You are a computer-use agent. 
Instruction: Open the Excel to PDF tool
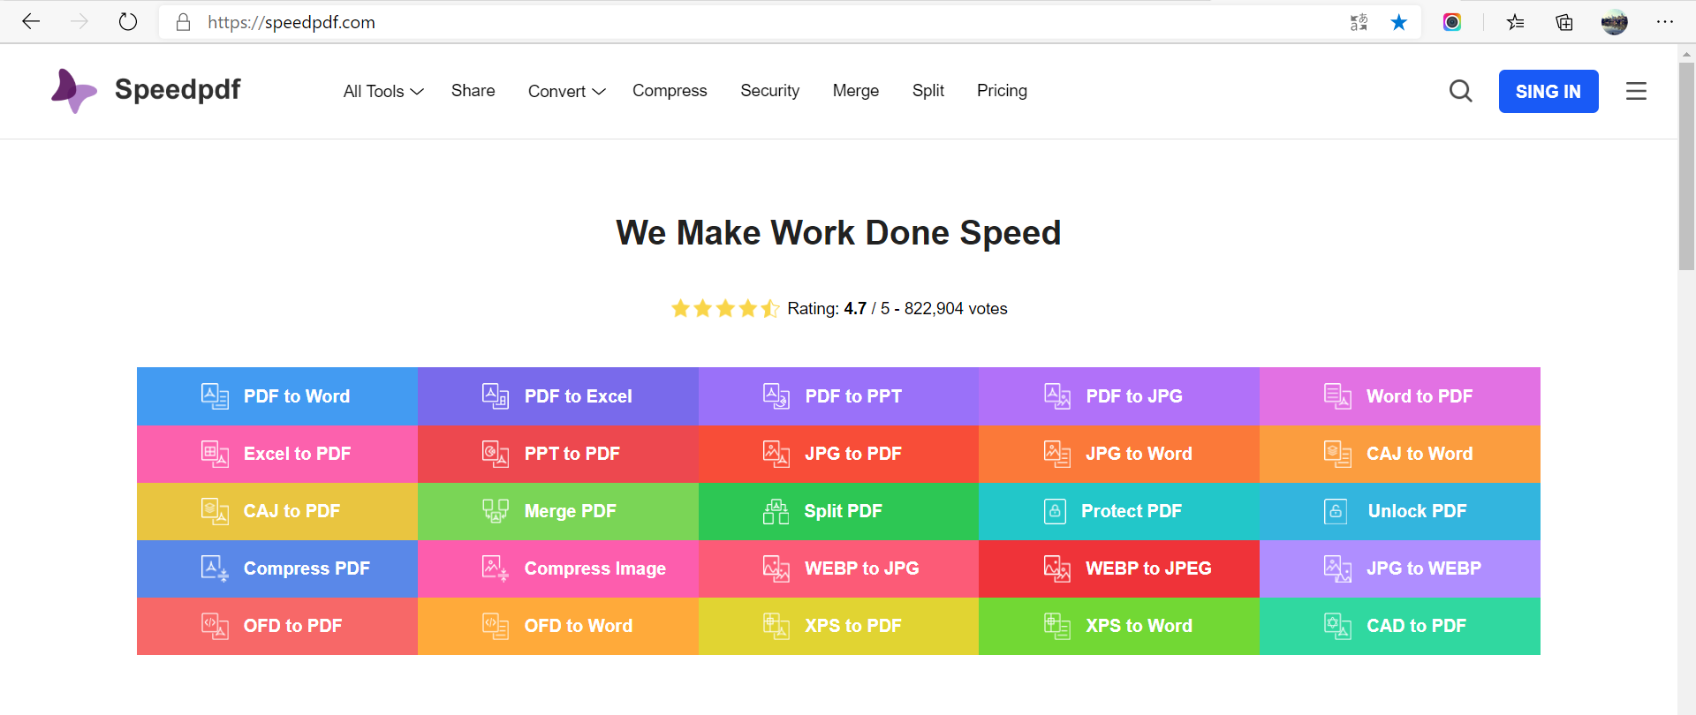277,454
